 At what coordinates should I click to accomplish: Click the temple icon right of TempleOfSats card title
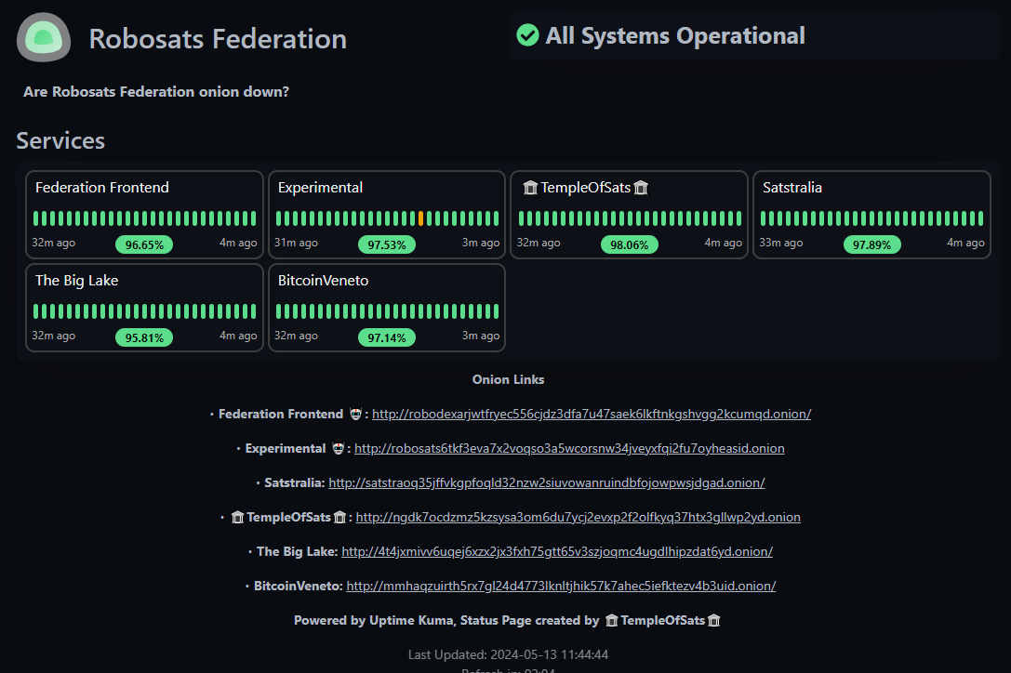tap(641, 188)
